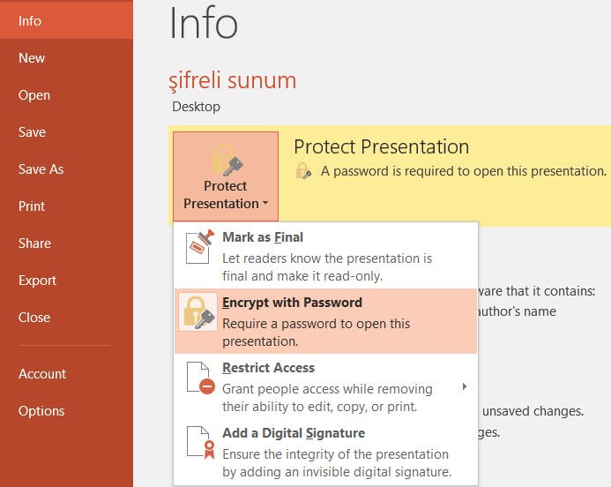Click the Restrict Access document icon

point(201,378)
